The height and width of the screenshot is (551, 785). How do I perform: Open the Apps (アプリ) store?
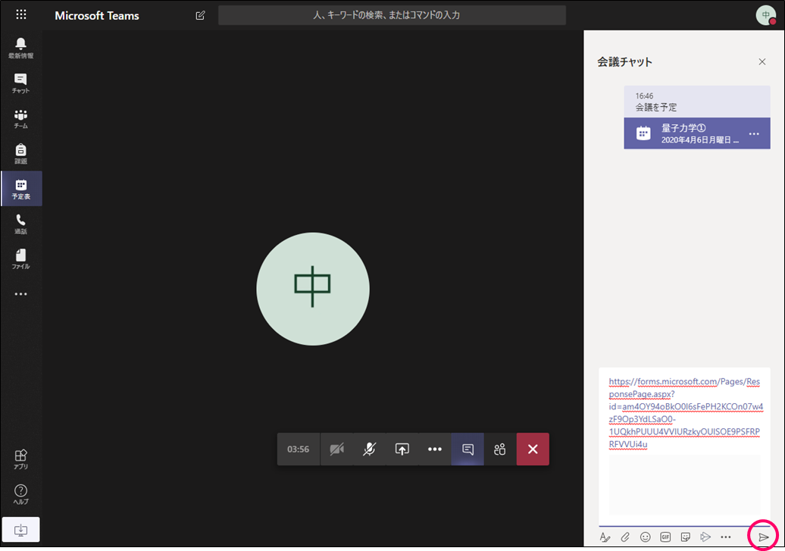21,459
